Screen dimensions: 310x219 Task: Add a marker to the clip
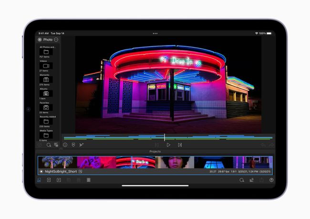73,145
